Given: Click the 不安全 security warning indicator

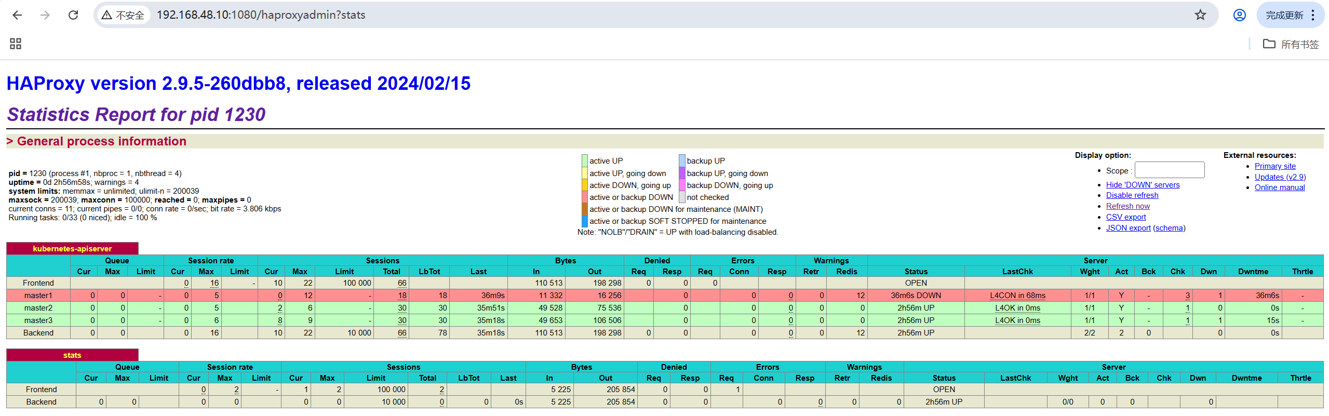Looking at the screenshot, I should point(123,15).
